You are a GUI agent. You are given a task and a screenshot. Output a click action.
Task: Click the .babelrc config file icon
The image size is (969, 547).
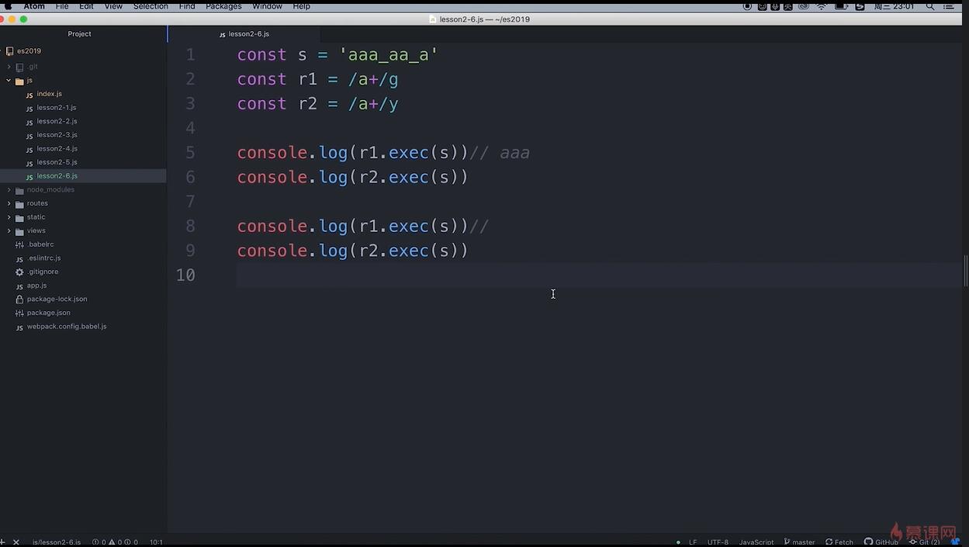[x=19, y=245]
